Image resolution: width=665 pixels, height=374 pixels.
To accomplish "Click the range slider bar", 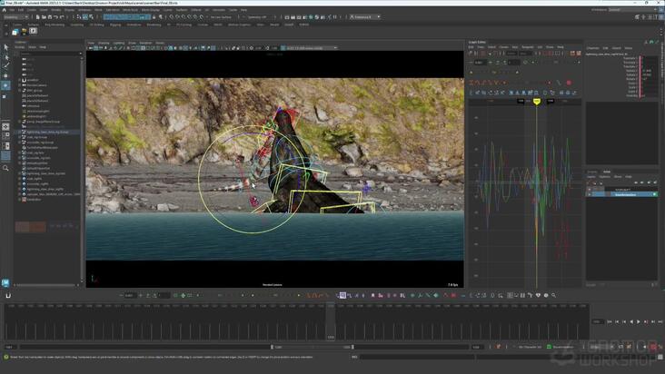I will click(x=313, y=347).
